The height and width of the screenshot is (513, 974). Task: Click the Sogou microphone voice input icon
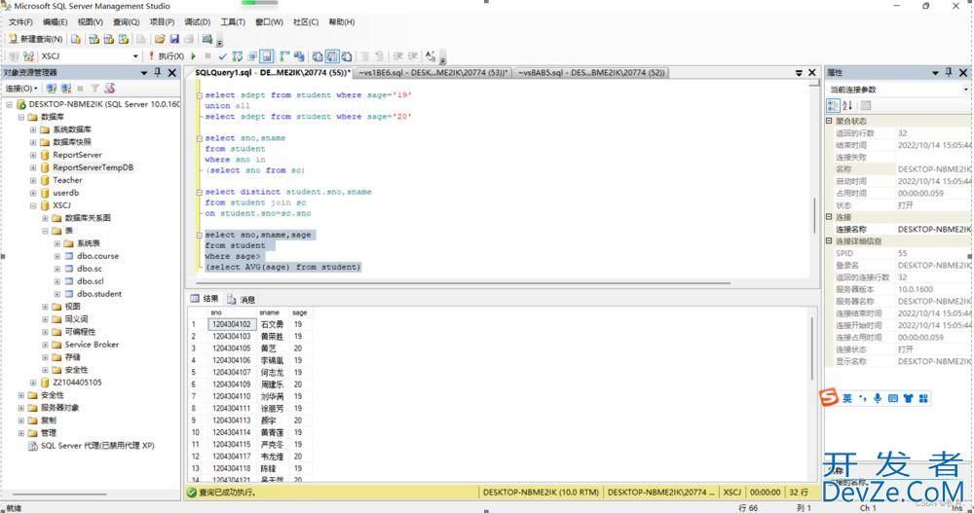click(878, 398)
